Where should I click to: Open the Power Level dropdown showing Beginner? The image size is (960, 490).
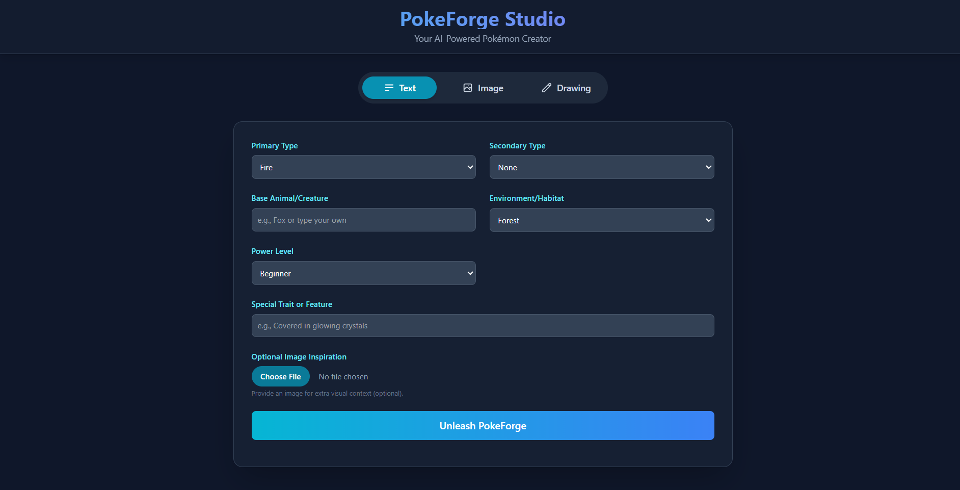(x=363, y=273)
